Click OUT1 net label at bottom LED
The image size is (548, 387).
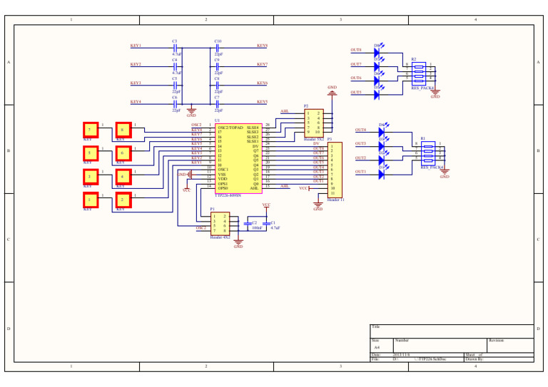(360, 172)
